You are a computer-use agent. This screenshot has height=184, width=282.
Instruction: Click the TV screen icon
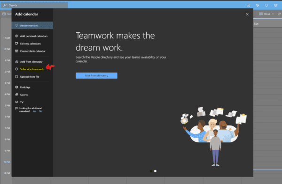(16, 102)
